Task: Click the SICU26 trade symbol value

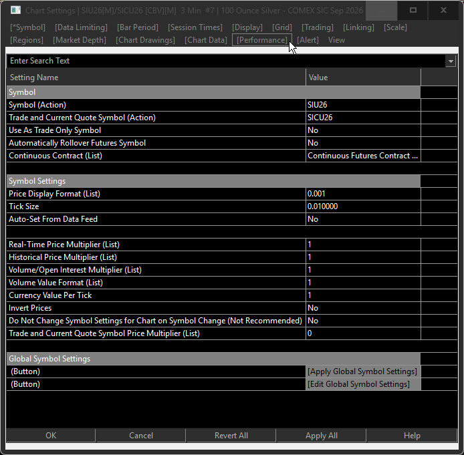Action: pos(363,118)
